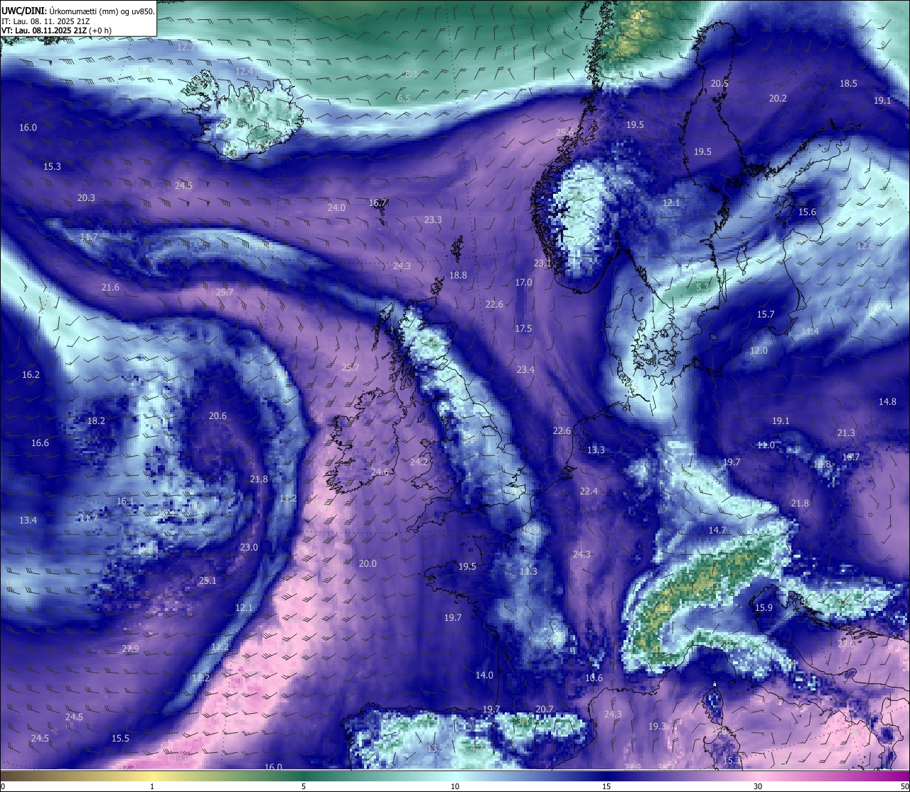Click the 13.4 value on the map

point(28,521)
